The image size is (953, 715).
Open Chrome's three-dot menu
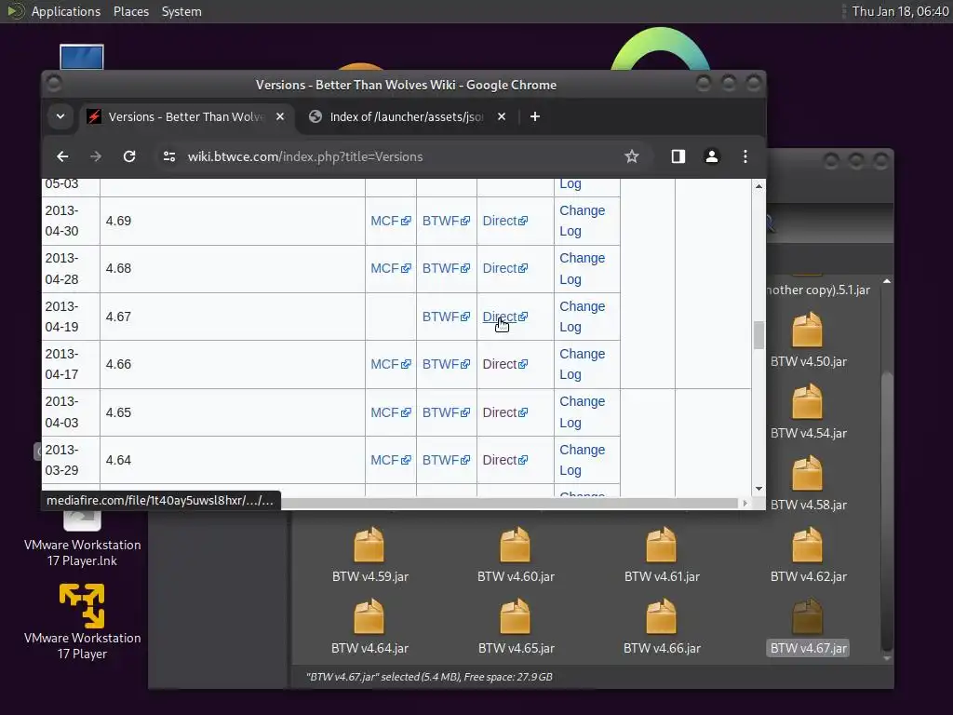[745, 156]
